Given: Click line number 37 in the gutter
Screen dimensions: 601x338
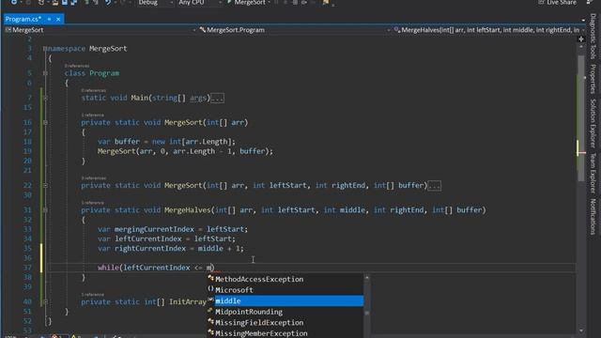Looking at the screenshot, I should (x=27, y=268).
